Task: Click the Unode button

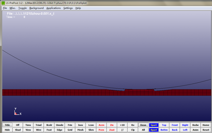Action: point(59,125)
